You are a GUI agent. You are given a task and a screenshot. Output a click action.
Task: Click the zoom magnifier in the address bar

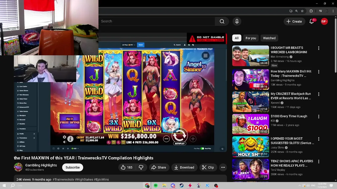coord(296,11)
